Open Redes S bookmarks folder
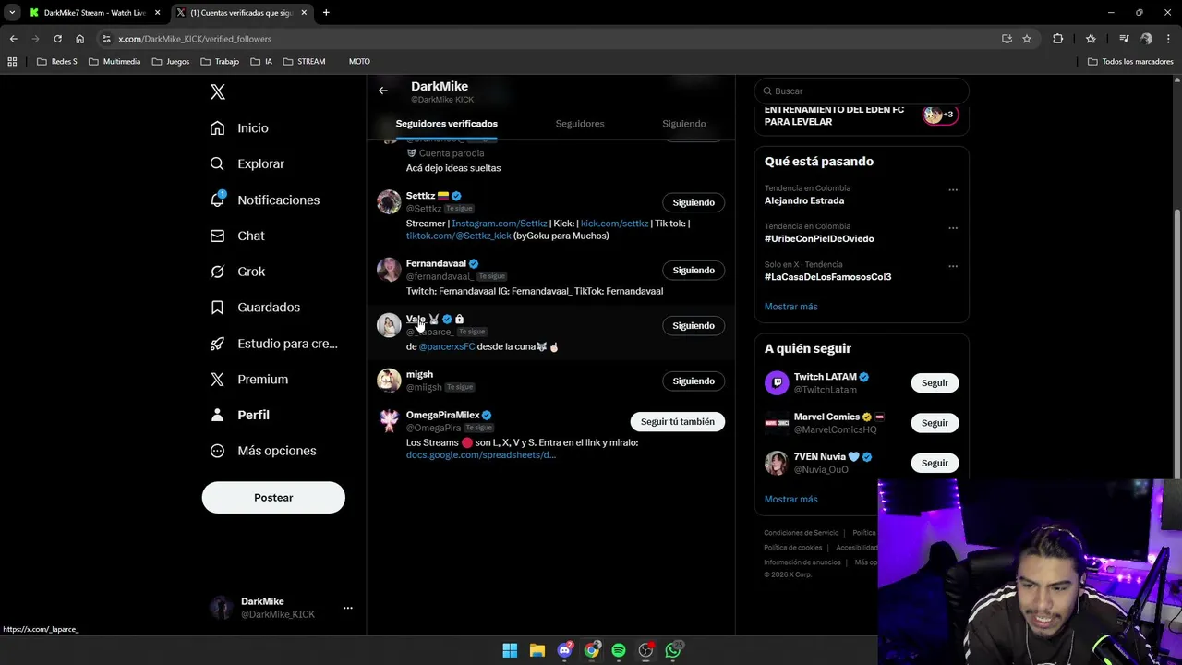The height and width of the screenshot is (665, 1182). coord(57,62)
